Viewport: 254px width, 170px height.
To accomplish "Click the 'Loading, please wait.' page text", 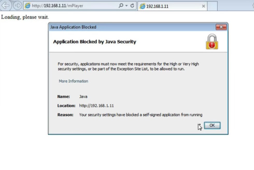I will [x=25, y=17].
